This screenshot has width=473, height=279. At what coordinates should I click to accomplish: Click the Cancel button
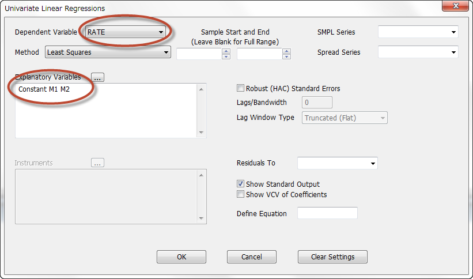(x=252, y=257)
